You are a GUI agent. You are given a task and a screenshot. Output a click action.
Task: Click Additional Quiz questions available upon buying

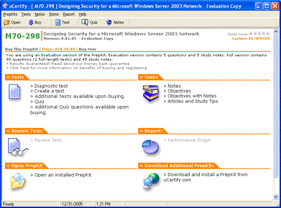(x=79, y=109)
